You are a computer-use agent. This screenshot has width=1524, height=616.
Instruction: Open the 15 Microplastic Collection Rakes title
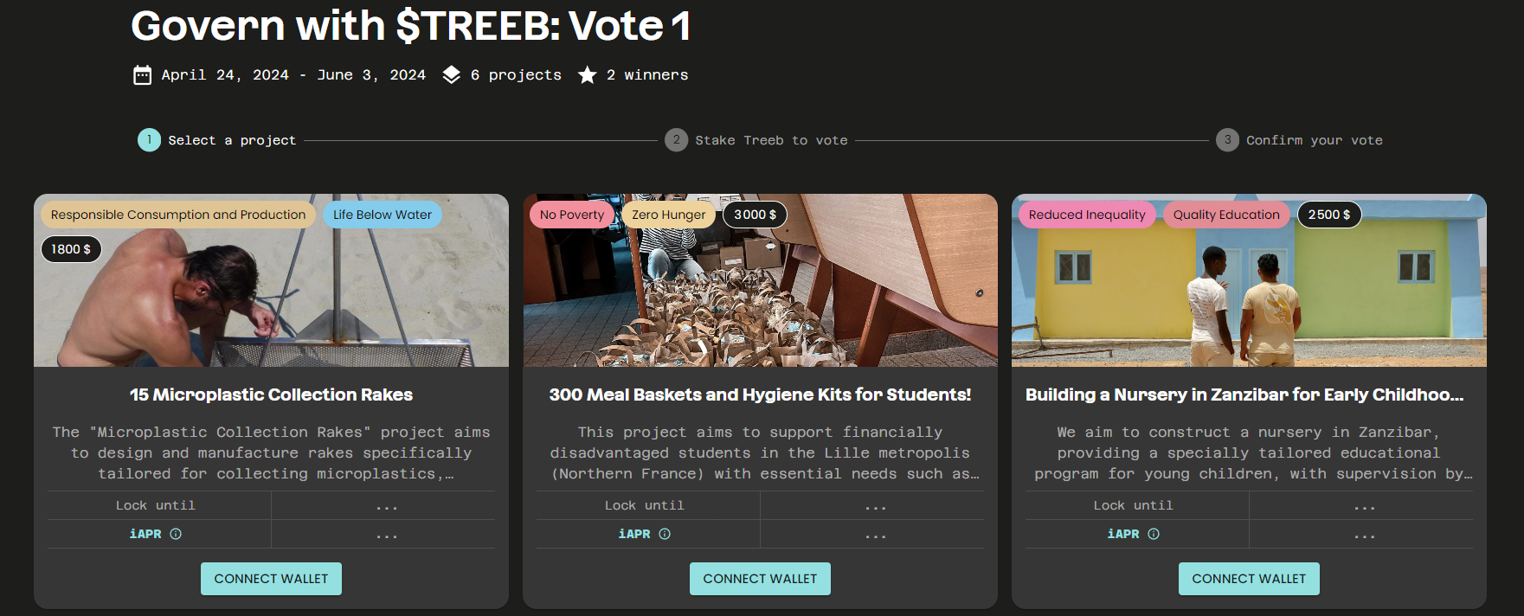[x=271, y=395]
